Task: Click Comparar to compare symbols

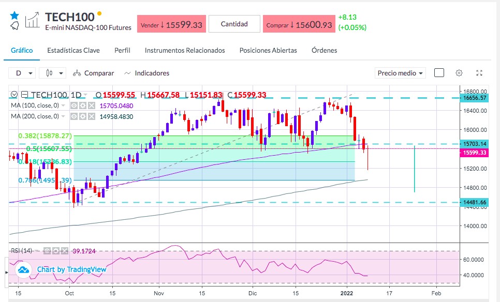Action: click(x=94, y=73)
